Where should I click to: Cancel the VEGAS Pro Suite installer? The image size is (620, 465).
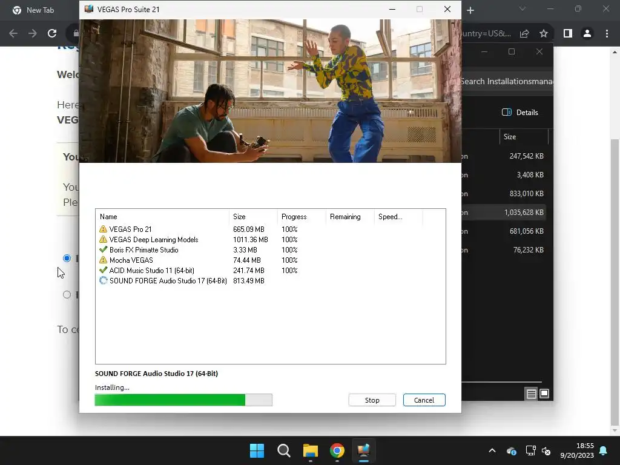coord(424,400)
